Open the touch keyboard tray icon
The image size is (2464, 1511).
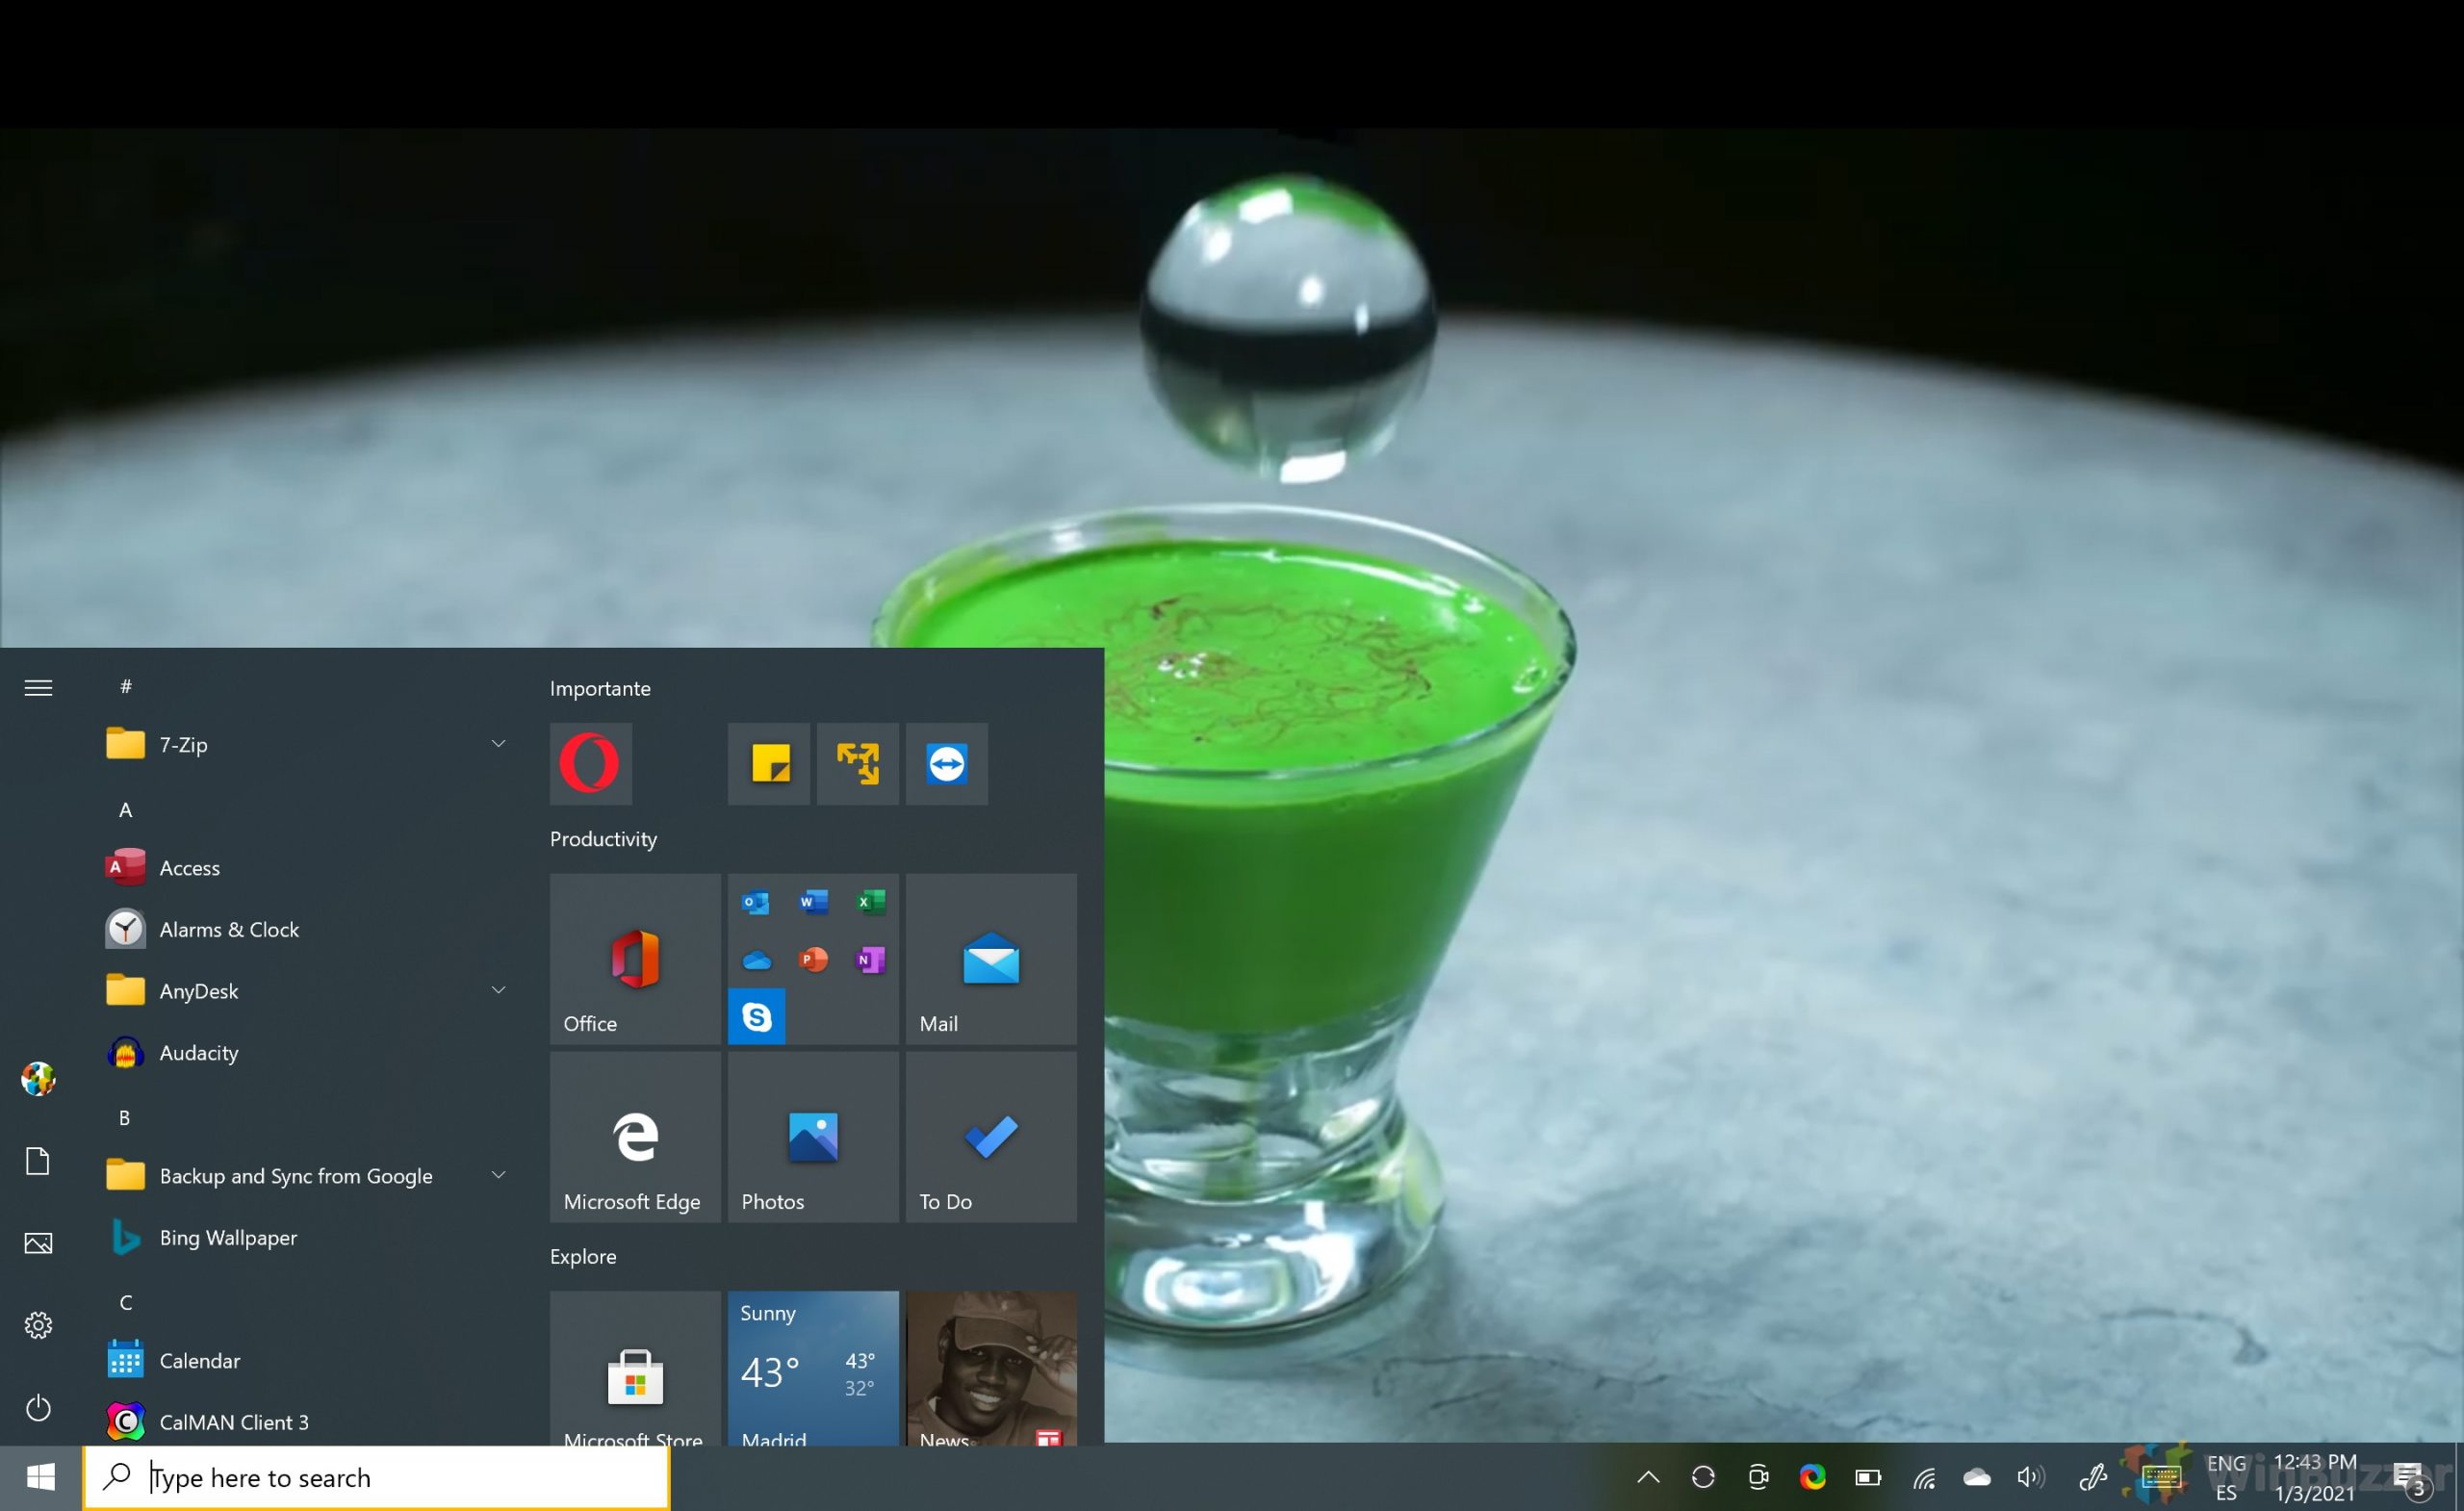pos(2160,1477)
